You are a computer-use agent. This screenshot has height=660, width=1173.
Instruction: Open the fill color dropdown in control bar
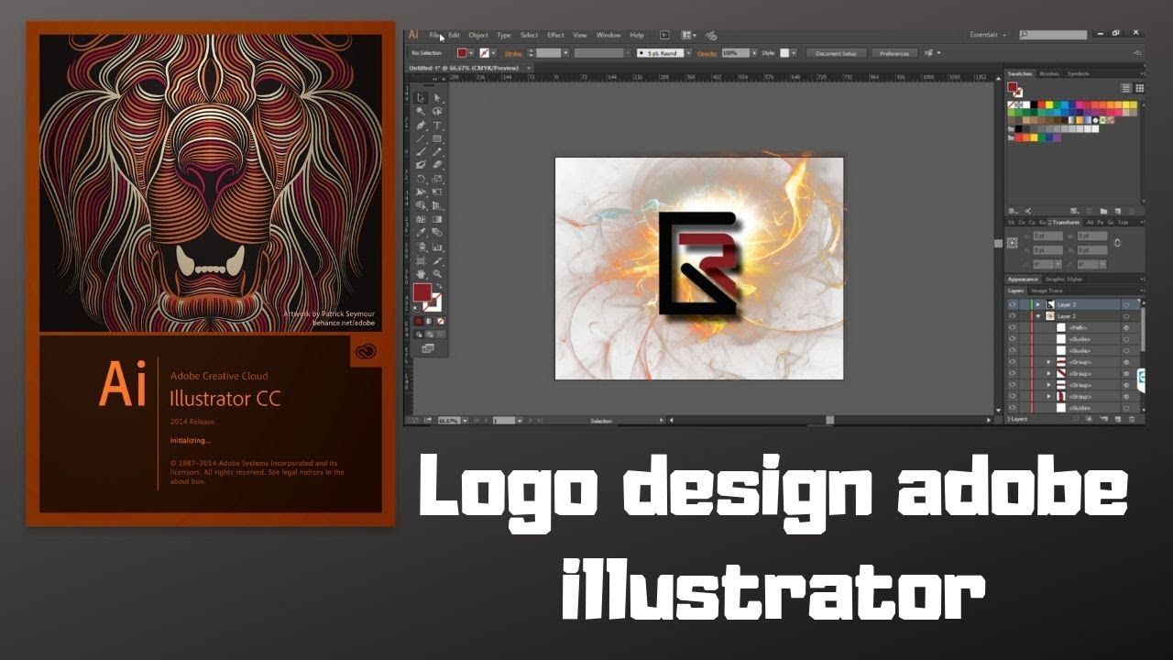point(472,53)
